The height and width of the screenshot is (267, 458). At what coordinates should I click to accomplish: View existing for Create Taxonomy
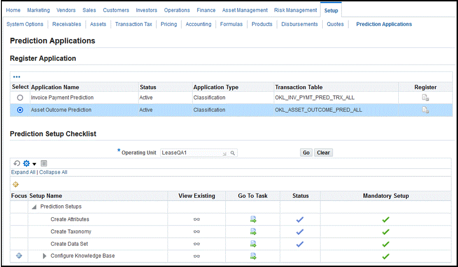(196, 232)
